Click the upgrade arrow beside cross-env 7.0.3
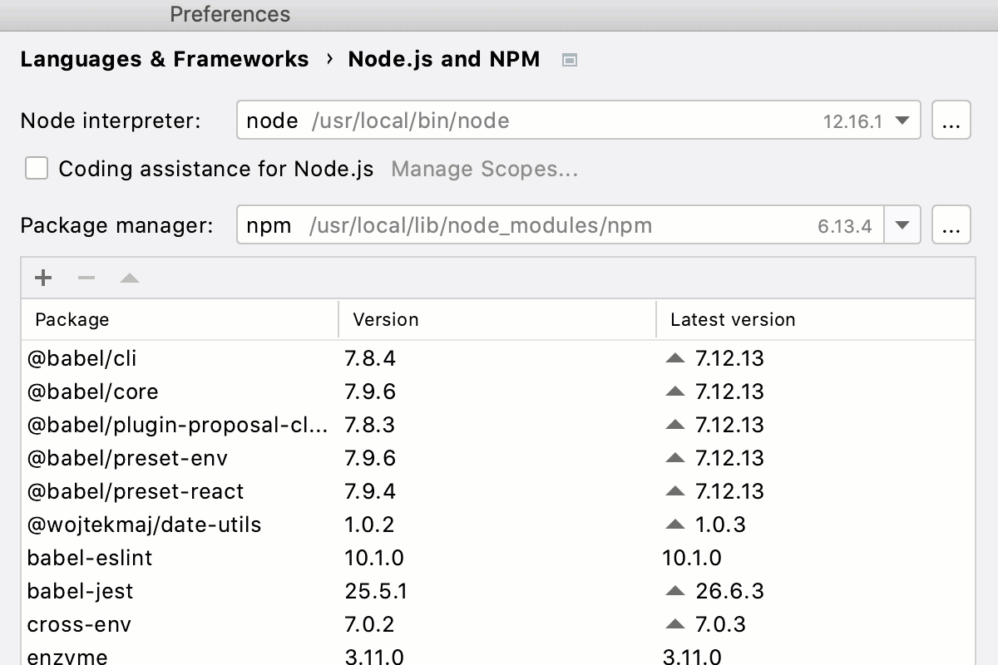Screen dimensions: 998x665 674,624
